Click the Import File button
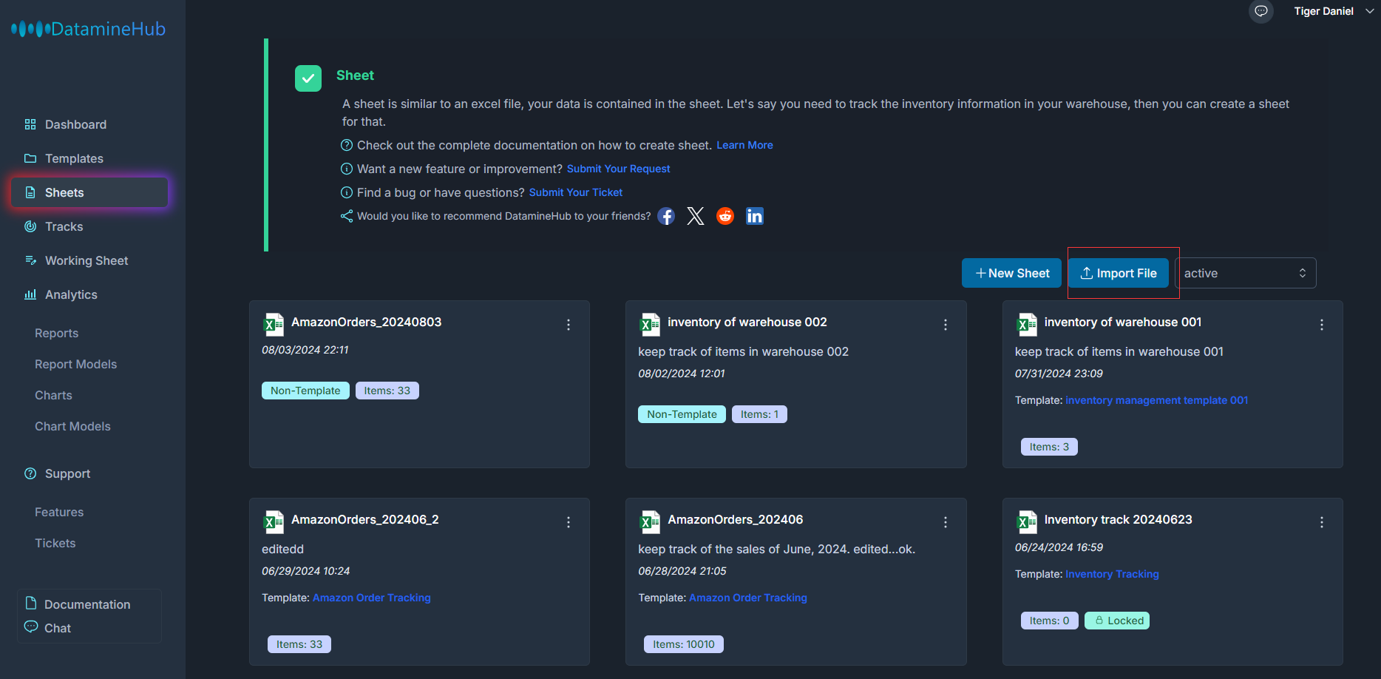The image size is (1381, 679). pos(1119,273)
